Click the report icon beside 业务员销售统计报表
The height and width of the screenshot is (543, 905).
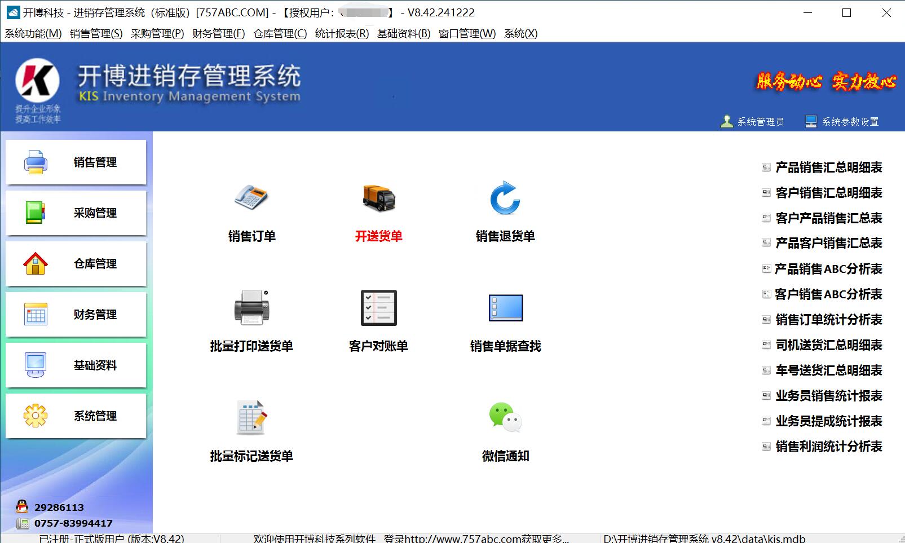pyautogui.click(x=766, y=396)
